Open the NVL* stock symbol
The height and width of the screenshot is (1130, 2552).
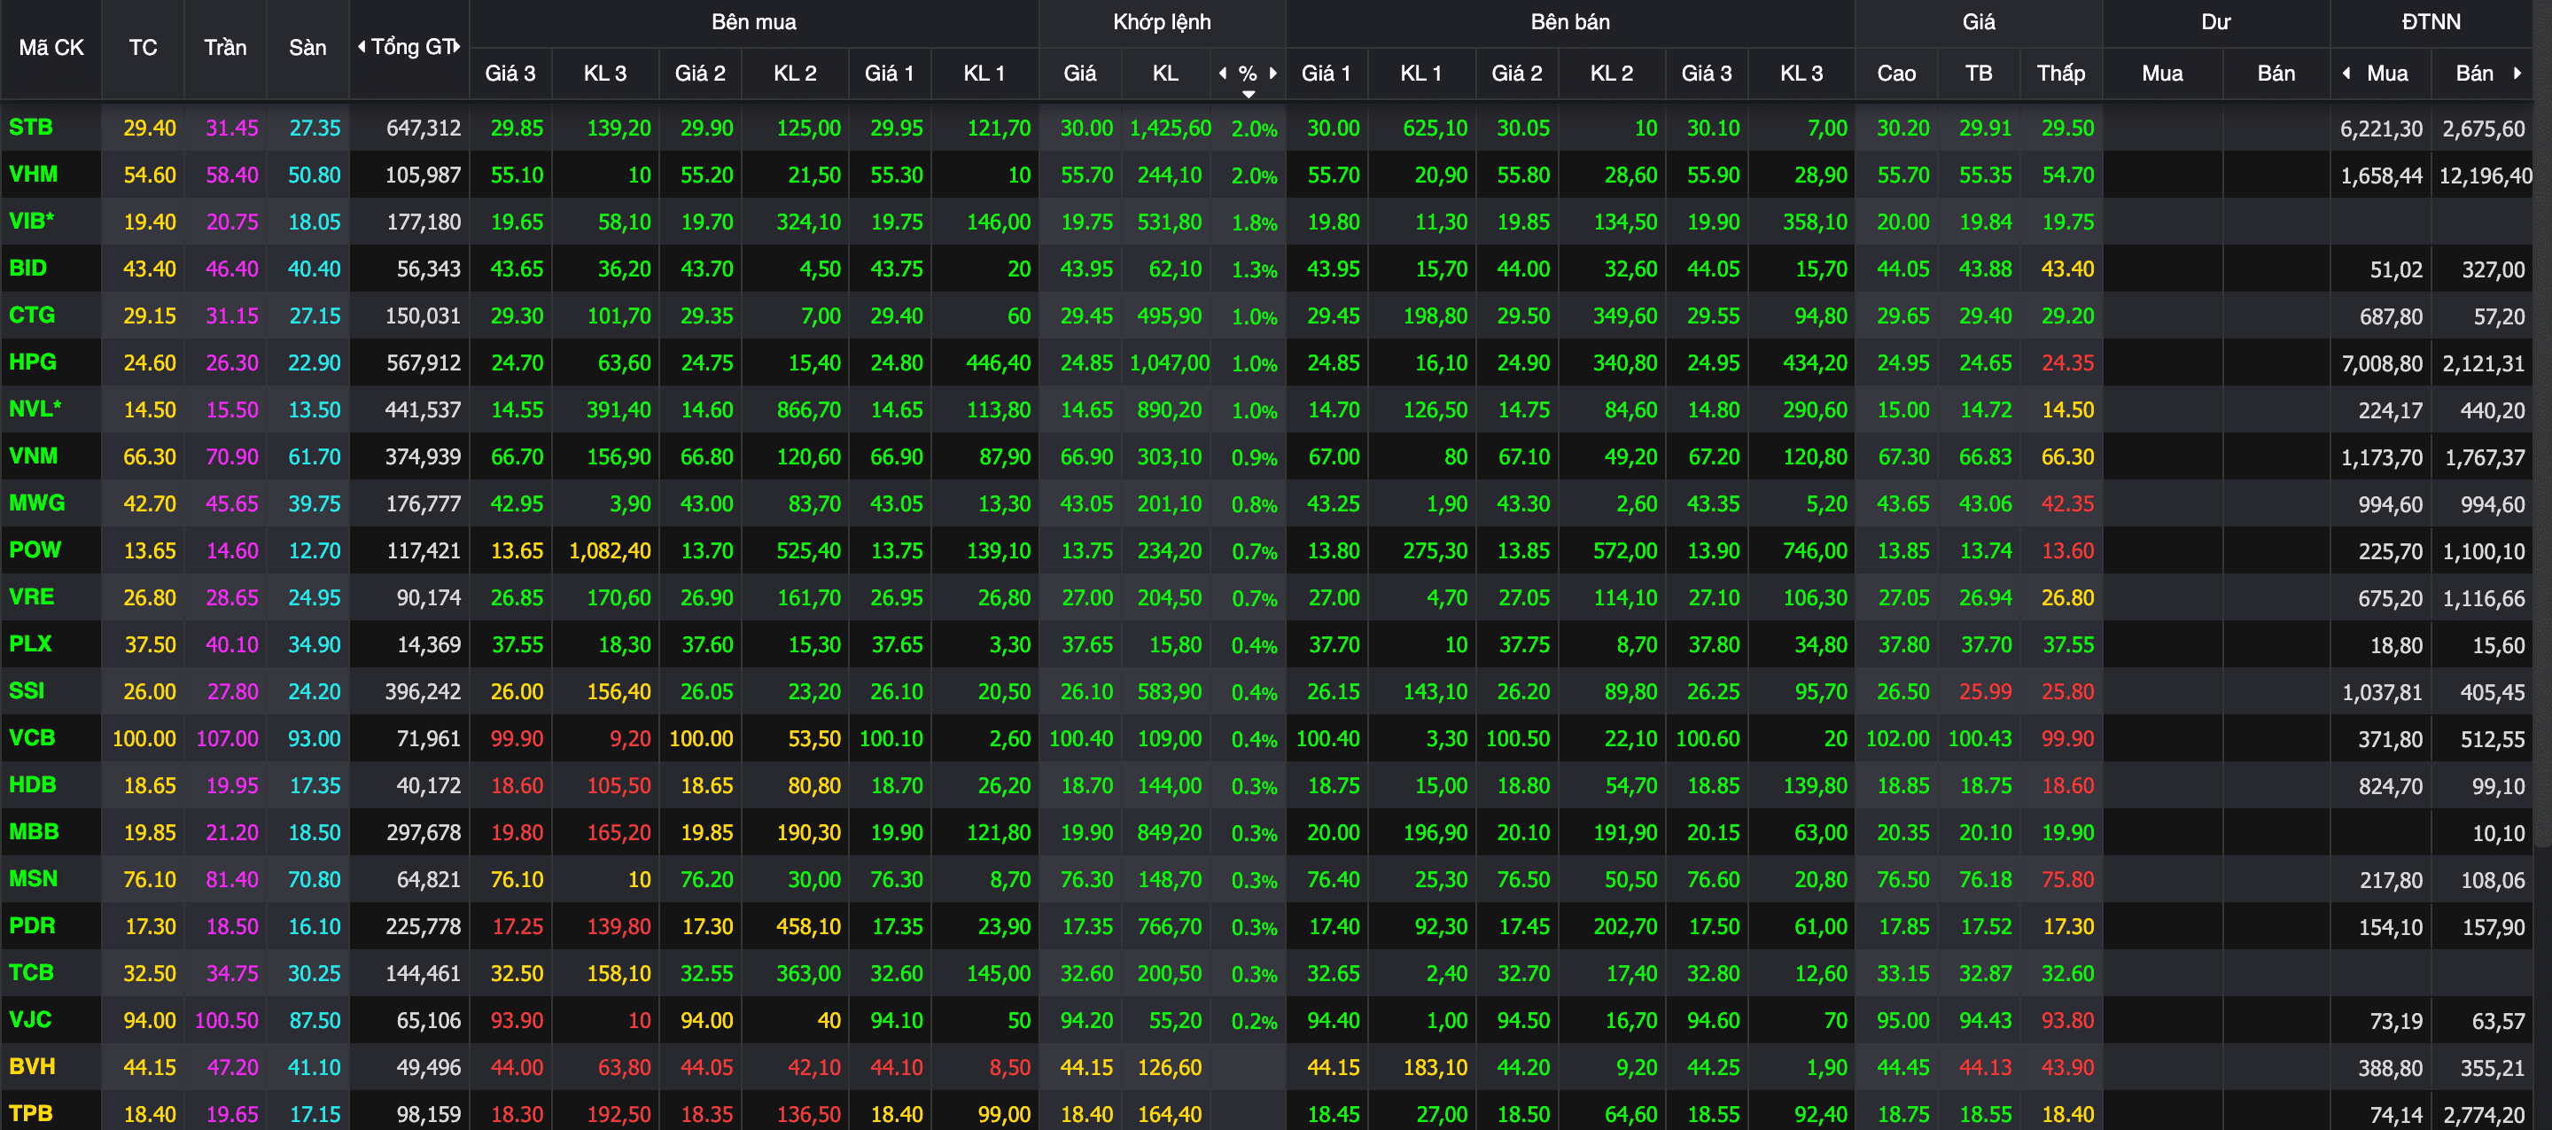click(x=35, y=409)
